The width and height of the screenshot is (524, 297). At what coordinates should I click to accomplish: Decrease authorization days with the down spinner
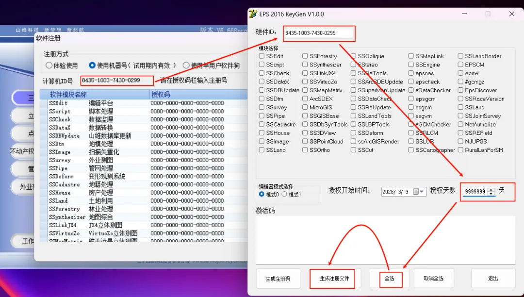(x=491, y=194)
